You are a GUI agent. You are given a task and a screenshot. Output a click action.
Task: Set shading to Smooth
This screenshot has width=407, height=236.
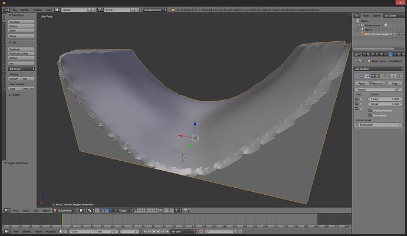click(14, 78)
